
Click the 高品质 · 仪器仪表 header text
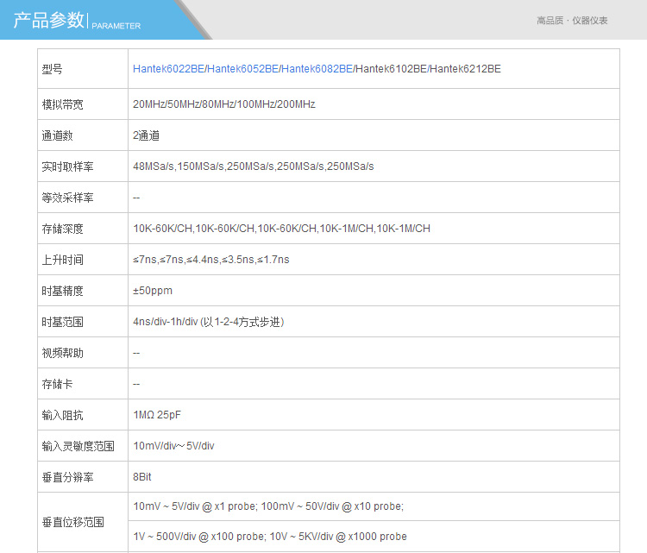click(x=572, y=21)
